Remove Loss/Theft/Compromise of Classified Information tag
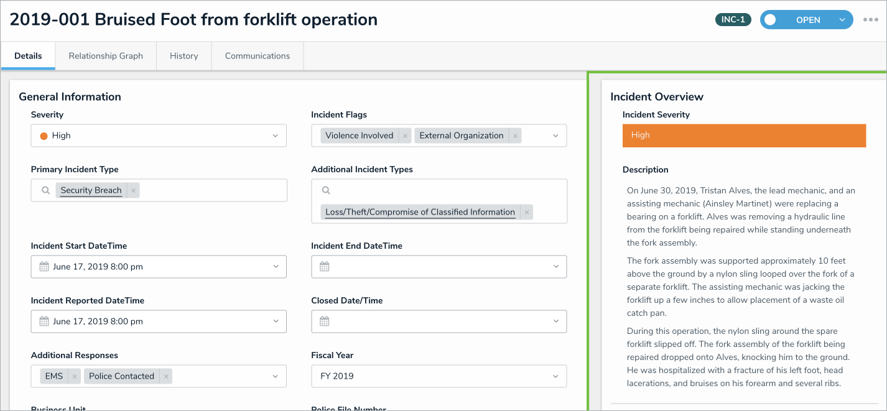887x411 pixels. point(527,212)
